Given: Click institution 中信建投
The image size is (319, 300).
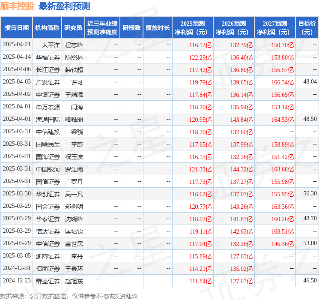Looking at the screenshot, I should 48,132.
